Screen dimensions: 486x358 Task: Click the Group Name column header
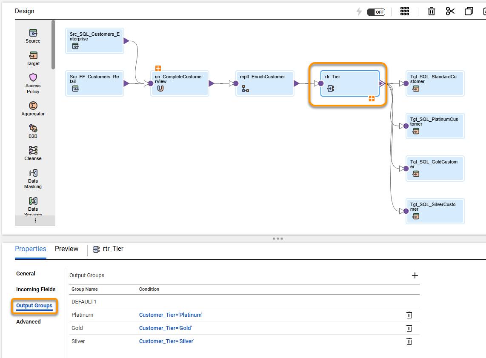point(84,289)
